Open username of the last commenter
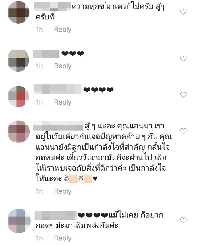Screen dimensions: 199x245 tap(56, 215)
